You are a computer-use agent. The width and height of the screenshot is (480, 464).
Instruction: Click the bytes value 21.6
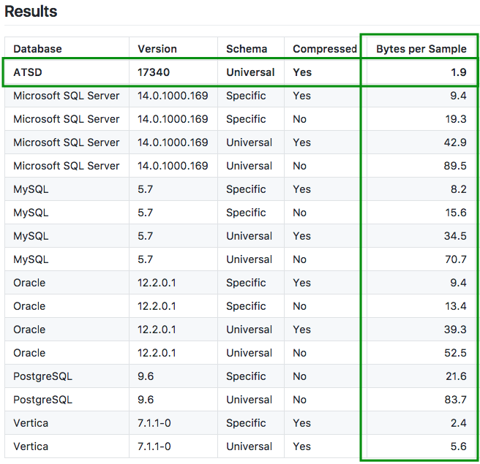pyautogui.click(x=456, y=376)
